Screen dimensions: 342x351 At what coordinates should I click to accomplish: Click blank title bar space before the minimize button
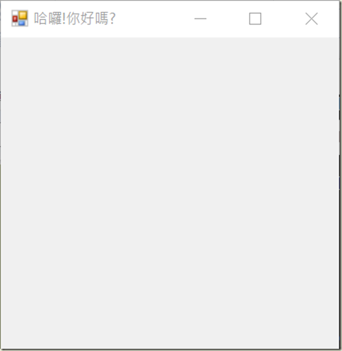(145, 18)
